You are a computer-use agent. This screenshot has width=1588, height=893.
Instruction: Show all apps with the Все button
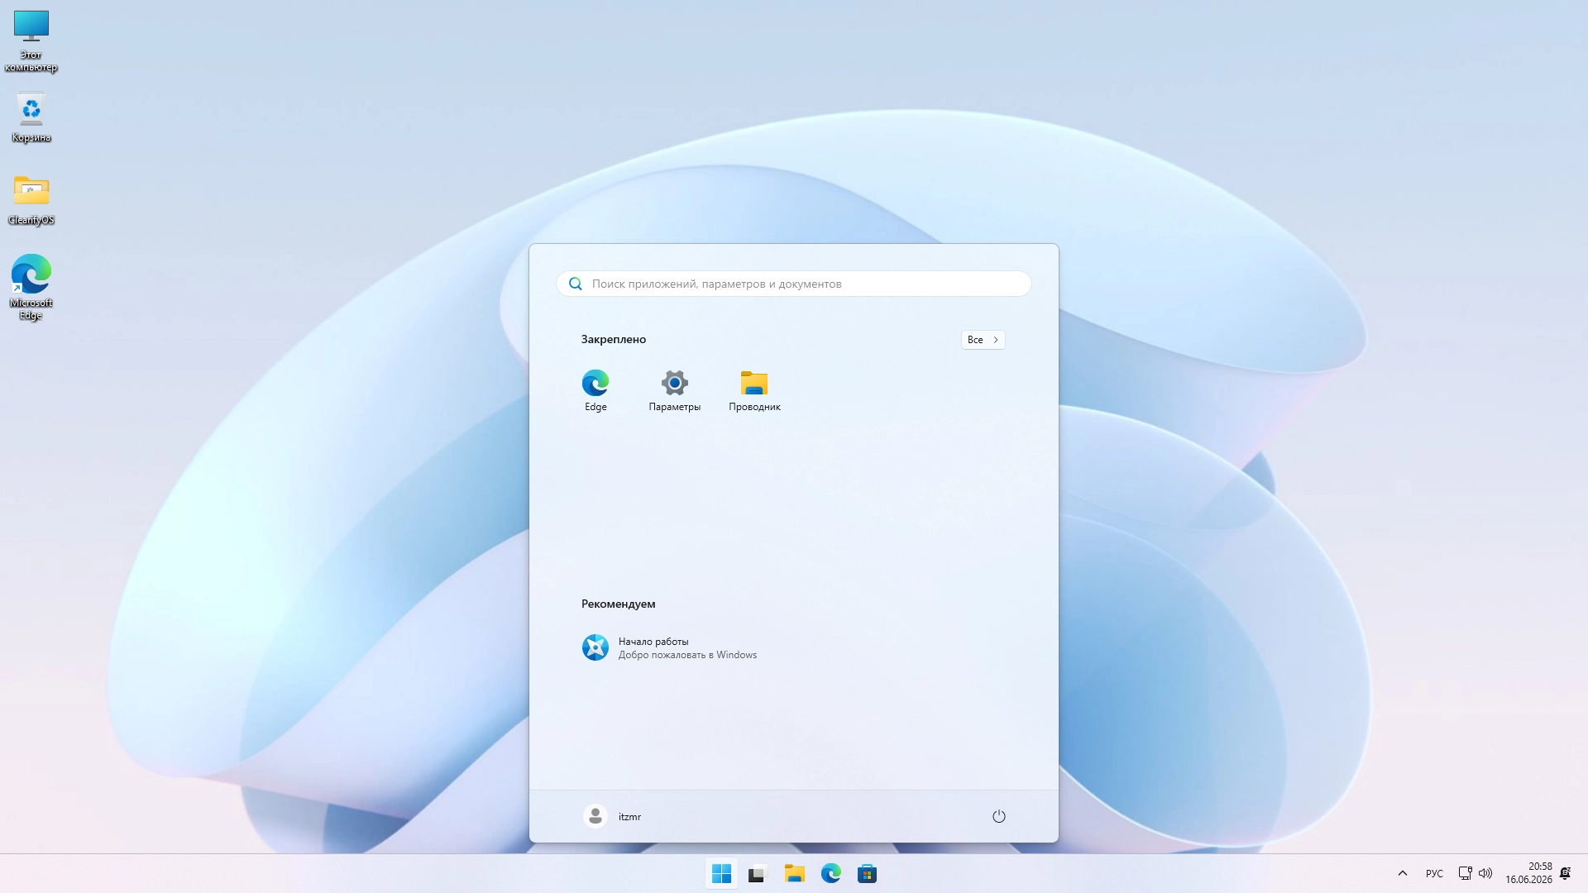coord(983,340)
